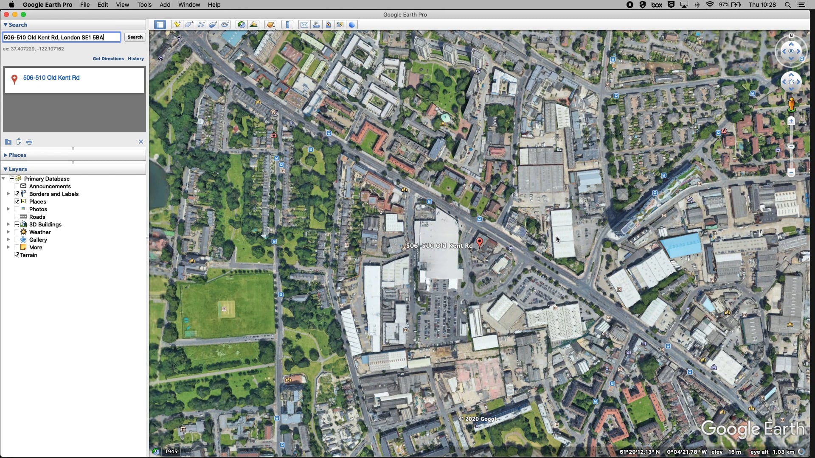This screenshot has height=458, width=815.
Task: Check the Photos layer checkbox
Action: pos(17,209)
